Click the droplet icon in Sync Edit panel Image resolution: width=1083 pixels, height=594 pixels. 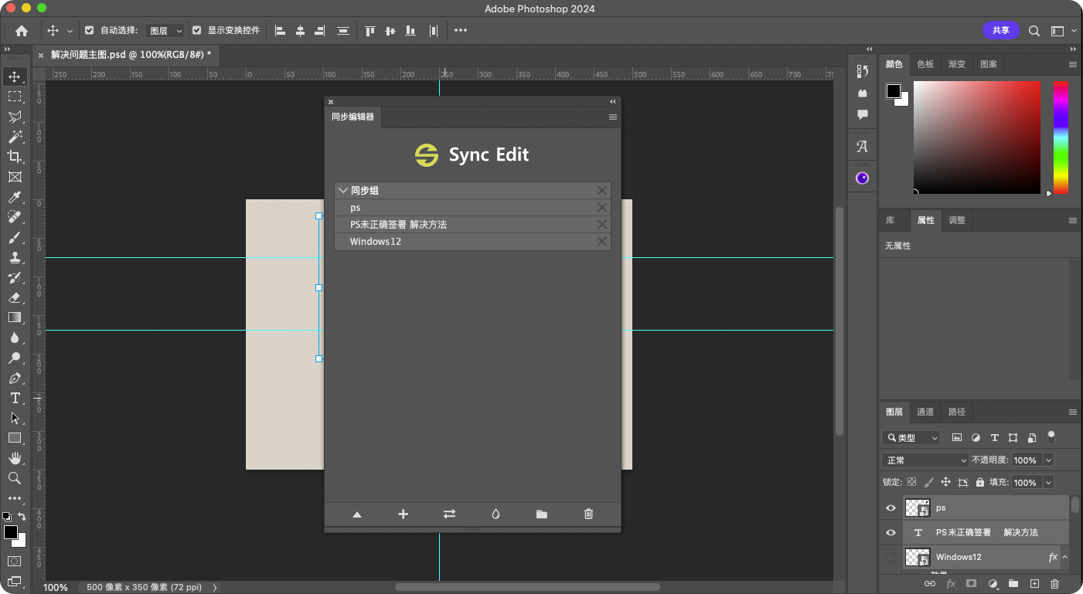496,514
